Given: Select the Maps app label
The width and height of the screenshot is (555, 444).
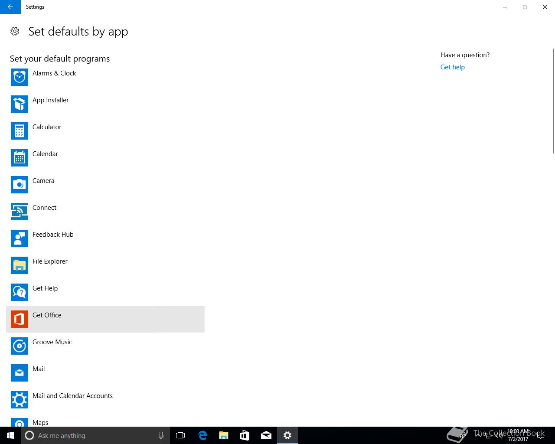Looking at the screenshot, I should click(x=40, y=423).
